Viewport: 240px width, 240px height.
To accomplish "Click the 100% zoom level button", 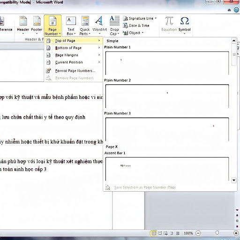I will [188, 233].
